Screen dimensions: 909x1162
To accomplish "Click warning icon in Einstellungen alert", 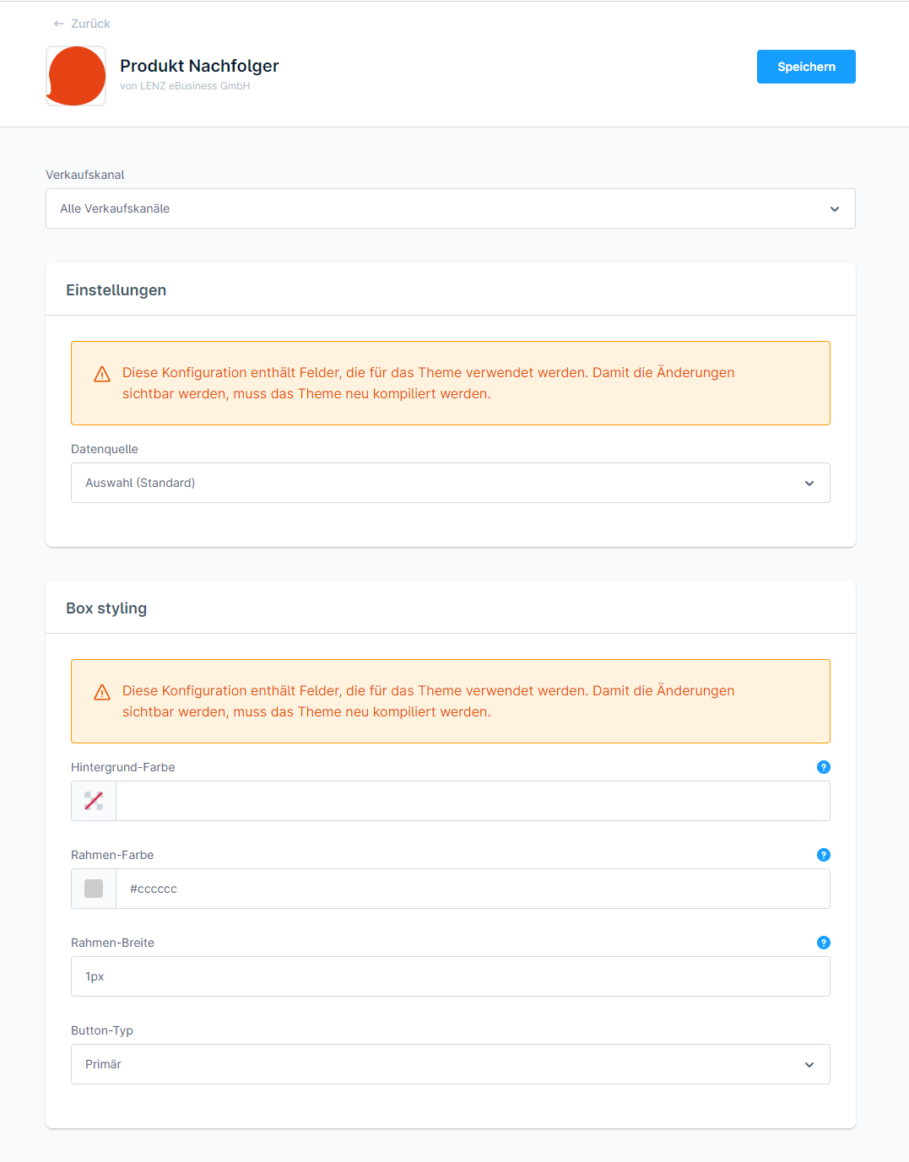I will pos(102,374).
